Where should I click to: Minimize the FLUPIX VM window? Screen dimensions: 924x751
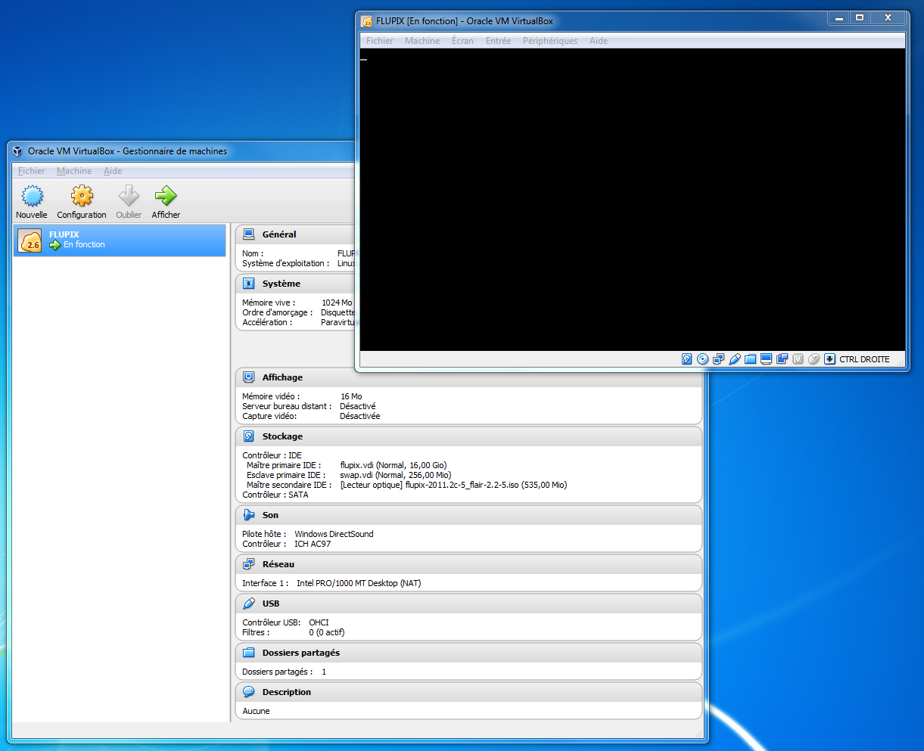coord(839,18)
